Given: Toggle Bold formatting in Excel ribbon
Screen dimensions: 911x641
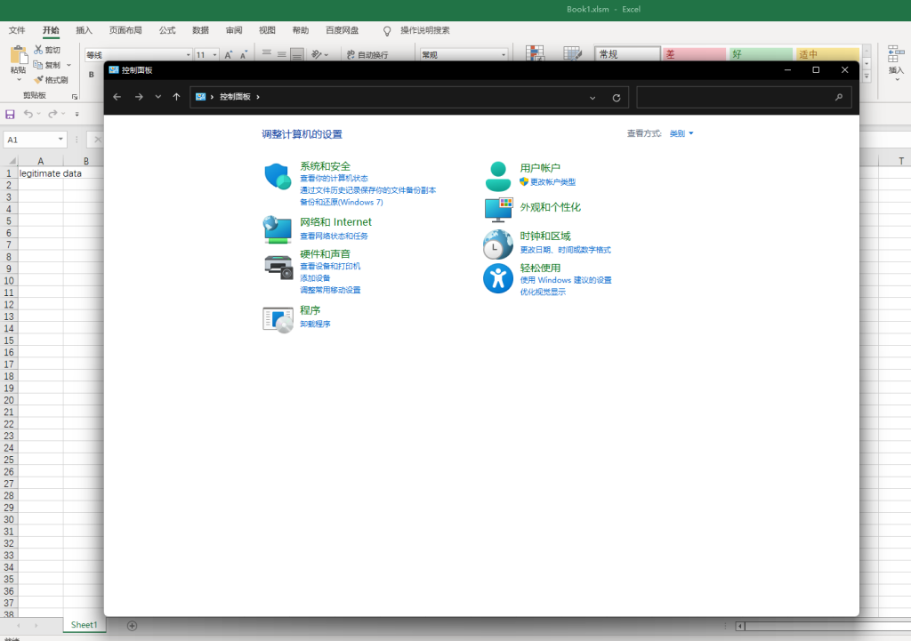Looking at the screenshot, I should 92,75.
